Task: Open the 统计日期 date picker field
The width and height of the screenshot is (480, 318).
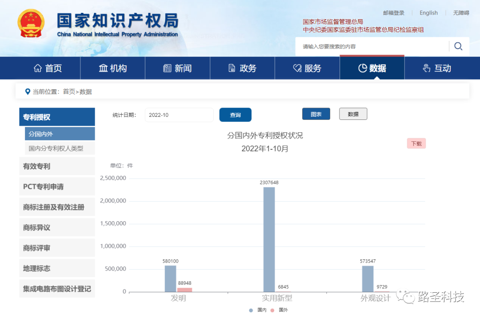Action: (179, 115)
